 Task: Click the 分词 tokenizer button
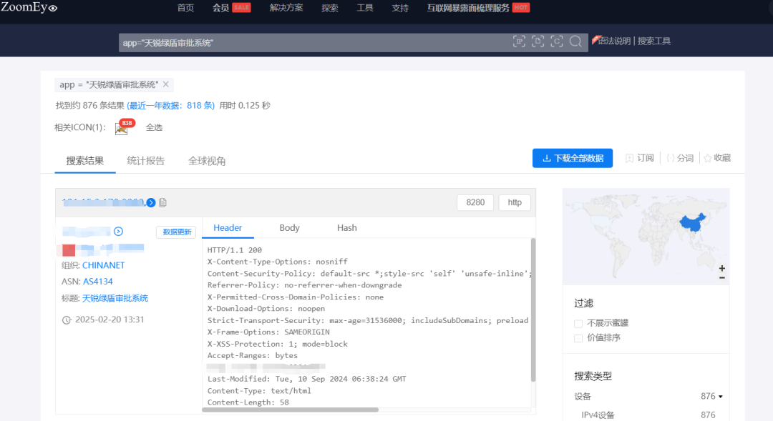coord(680,158)
